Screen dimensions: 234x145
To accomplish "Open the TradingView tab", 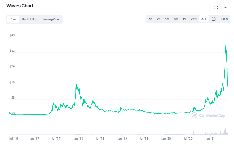I will click(x=51, y=19).
